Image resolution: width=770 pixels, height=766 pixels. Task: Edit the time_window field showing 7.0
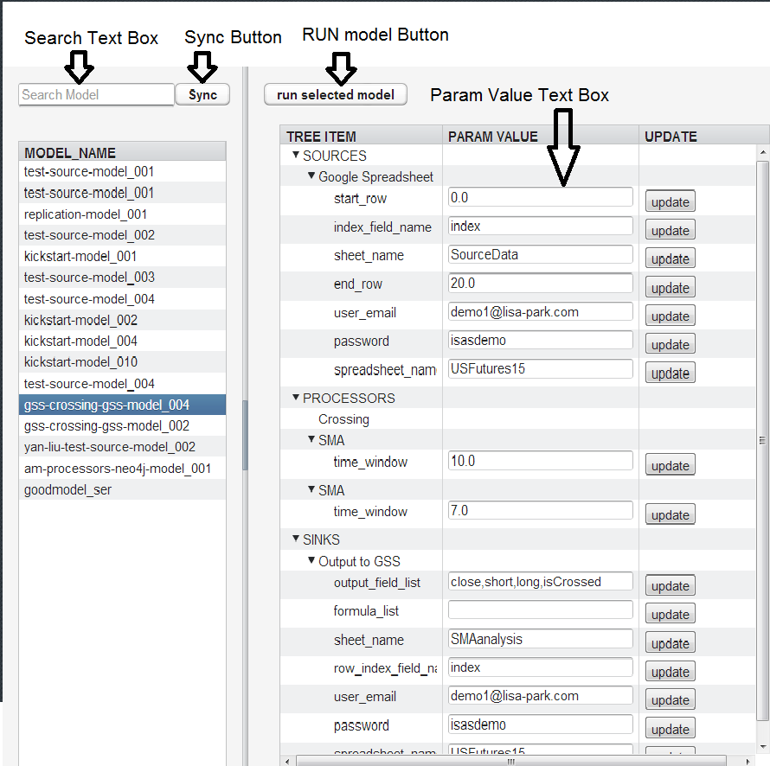[x=540, y=510]
